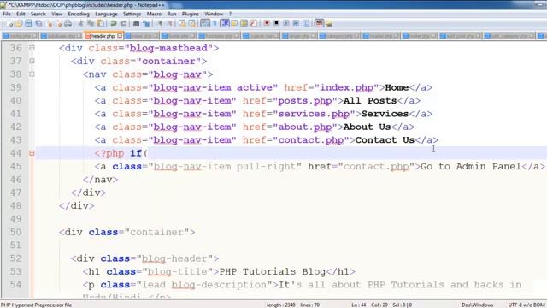Viewport: 547px width, 308px height.
Task: Select the active header.php tab
Action: pyautogui.click(x=103, y=36)
